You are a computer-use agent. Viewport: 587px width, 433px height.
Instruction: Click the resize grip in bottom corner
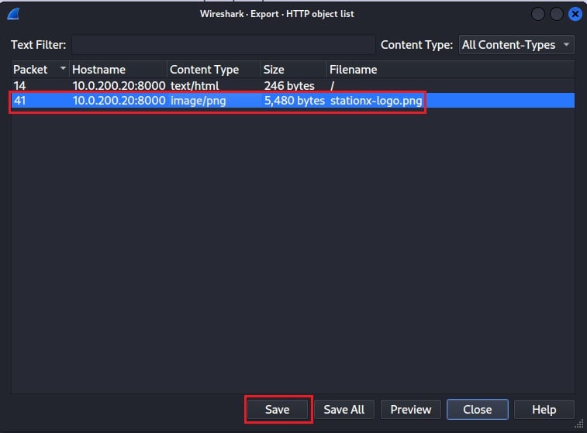tap(579, 424)
